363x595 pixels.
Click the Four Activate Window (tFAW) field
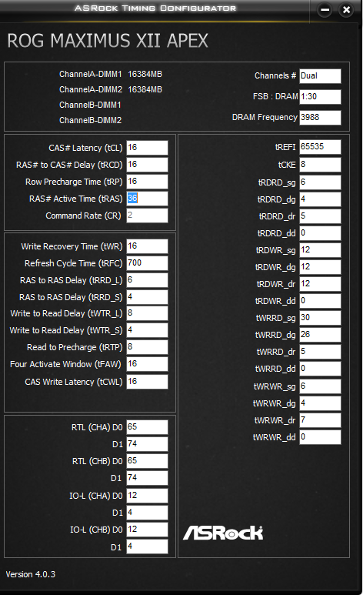pyautogui.click(x=147, y=364)
